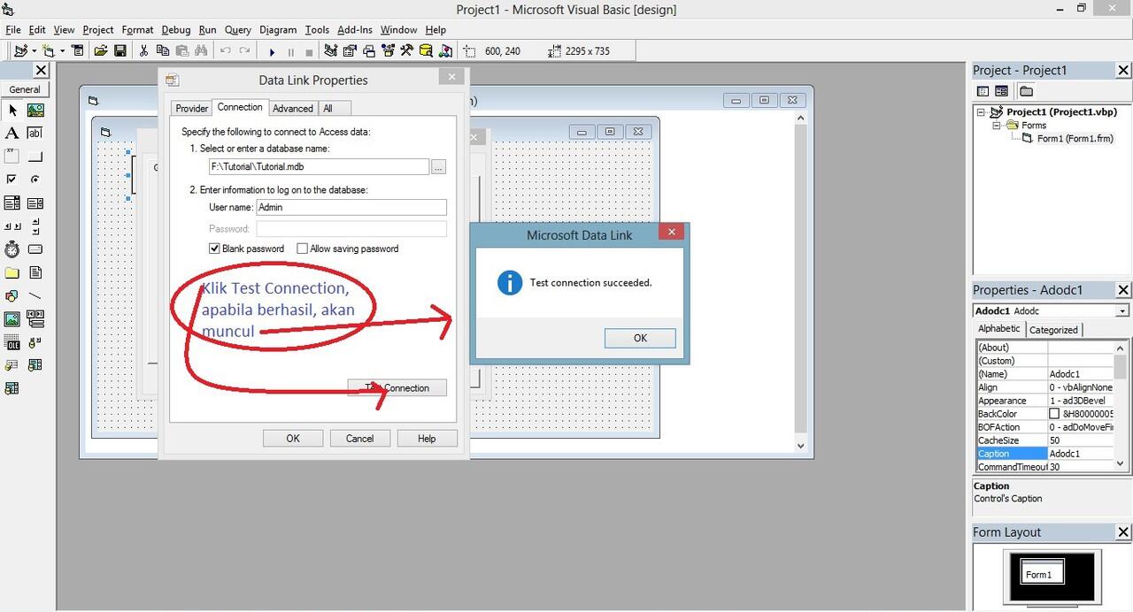Click the Test Connection button
1133x612 pixels.
pos(397,387)
